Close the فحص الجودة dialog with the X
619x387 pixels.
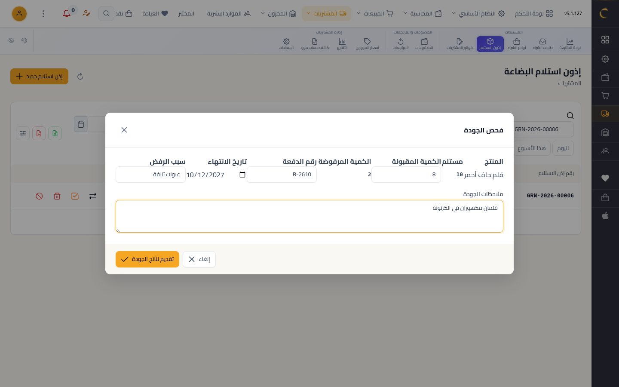point(124,130)
